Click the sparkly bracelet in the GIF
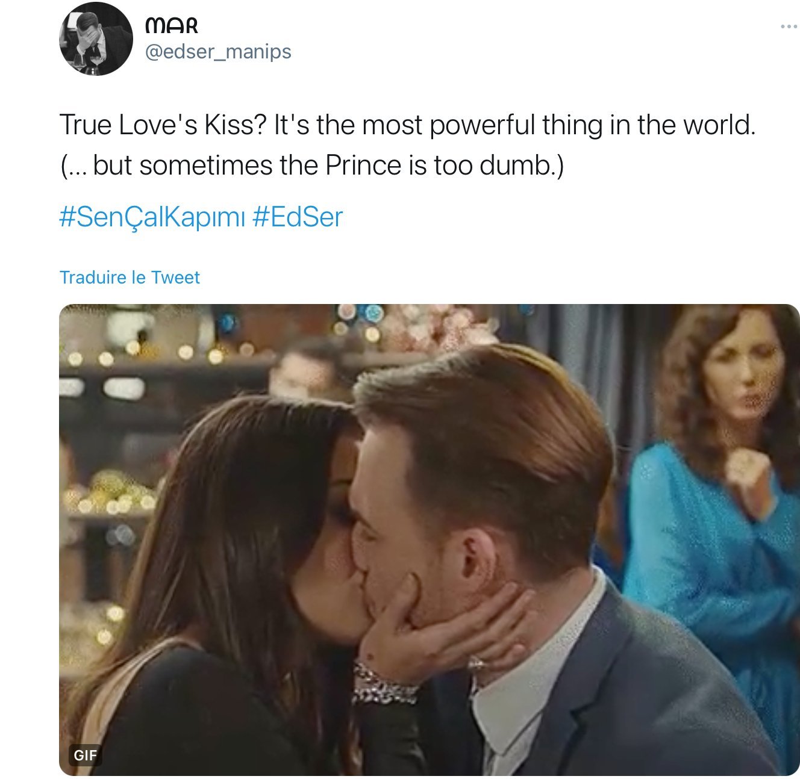 [x=383, y=684]
